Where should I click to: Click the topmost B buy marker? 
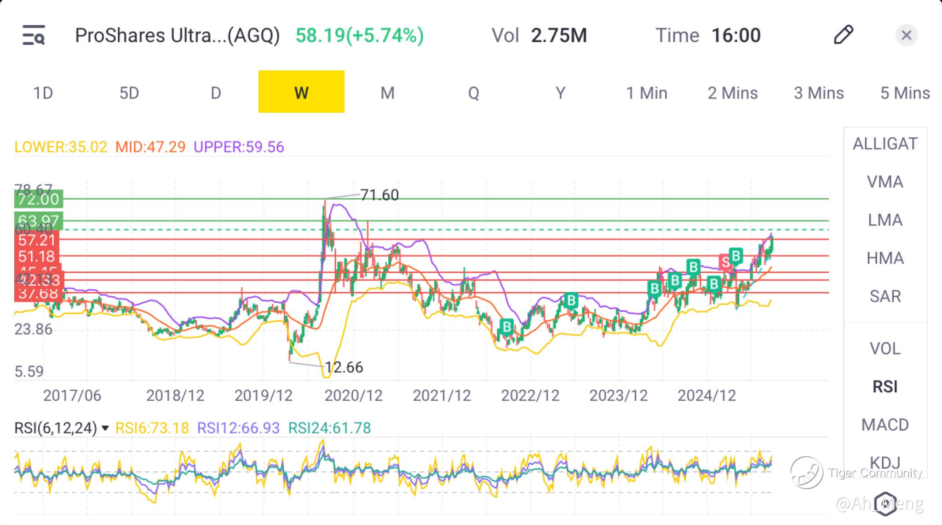[736, 255]
